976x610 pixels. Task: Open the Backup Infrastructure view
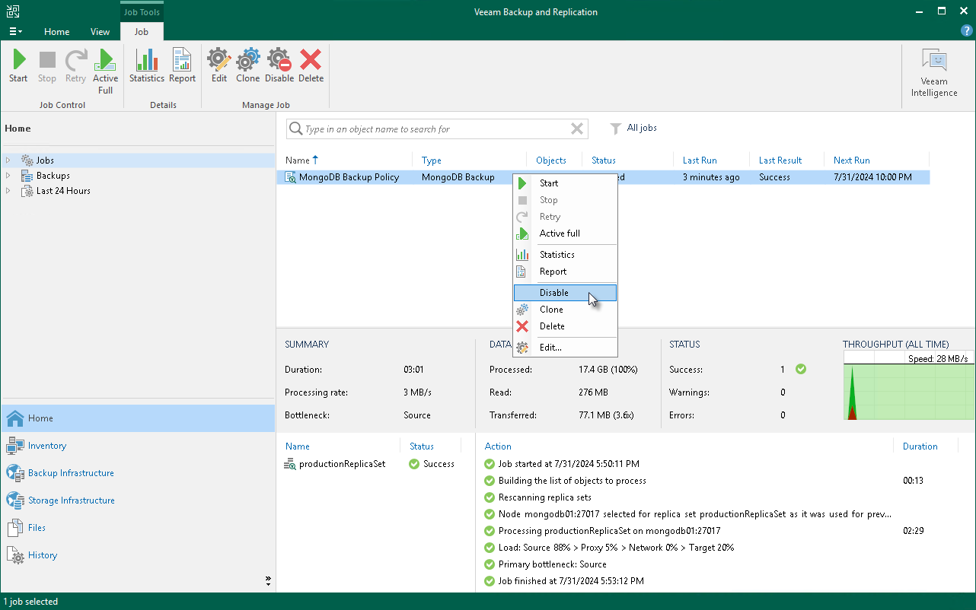(138, 473)
